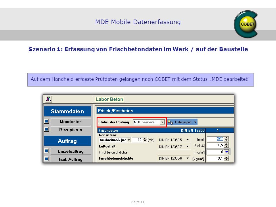Viewport: 276px width, 207px height.
Task: Open the Stammdaten section
Action: tap(67, 111)
